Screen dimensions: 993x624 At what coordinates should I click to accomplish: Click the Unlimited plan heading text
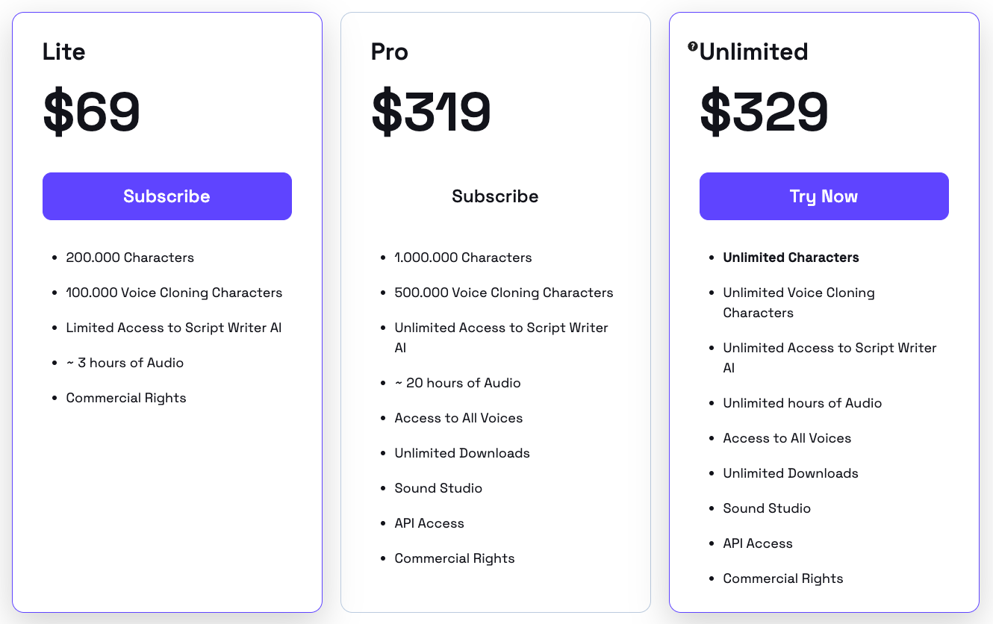pyautogui.click(x=754, y=52)
